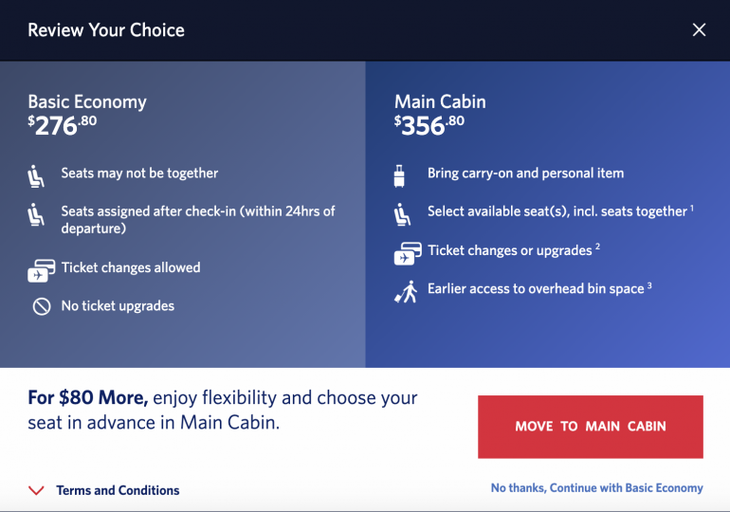Click the "Review Your Choice" dialog title

106,29
